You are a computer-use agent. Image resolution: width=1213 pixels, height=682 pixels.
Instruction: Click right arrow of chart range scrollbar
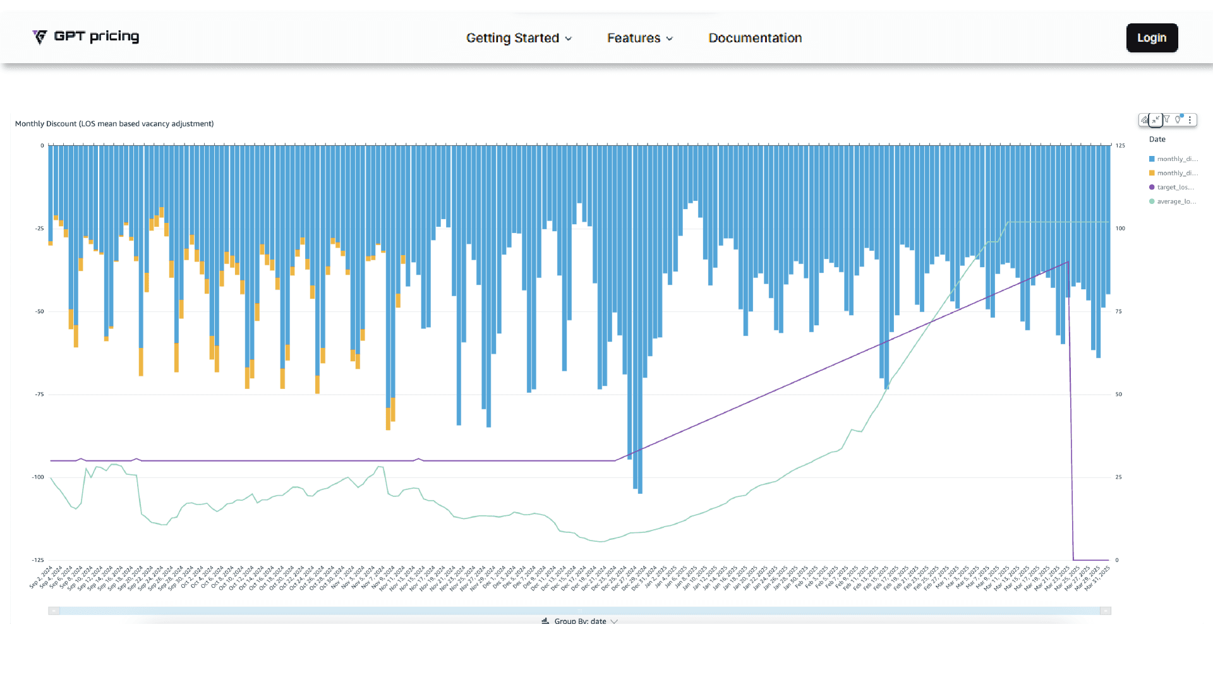tap(1105, 611)
